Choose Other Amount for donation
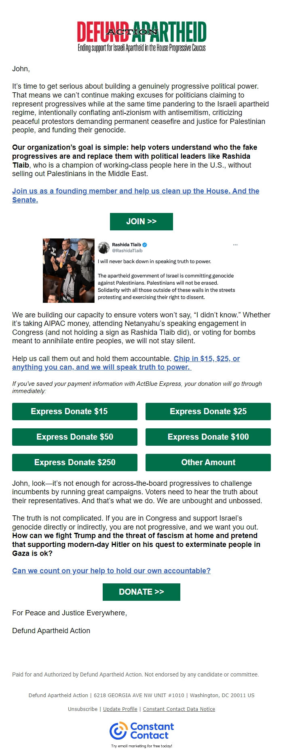 point(208,462)
